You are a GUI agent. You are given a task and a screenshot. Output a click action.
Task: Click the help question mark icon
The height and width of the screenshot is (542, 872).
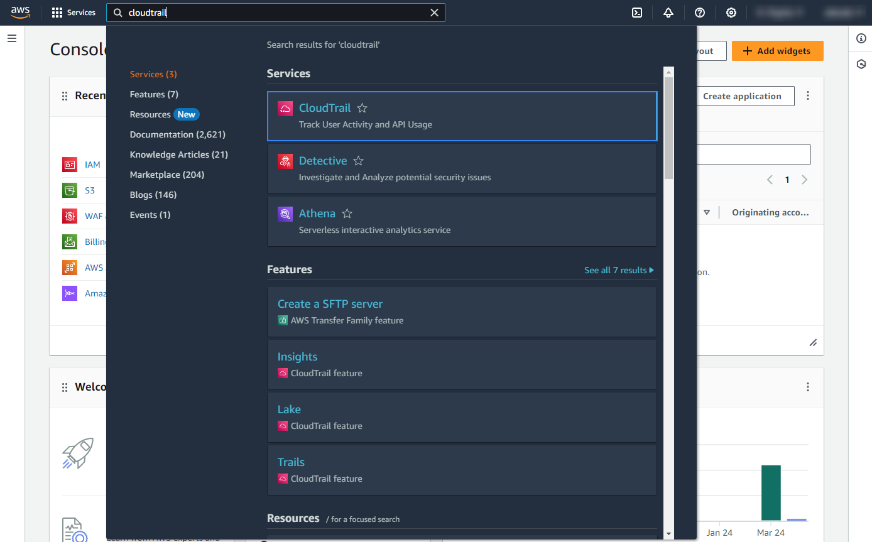(699, 13)
